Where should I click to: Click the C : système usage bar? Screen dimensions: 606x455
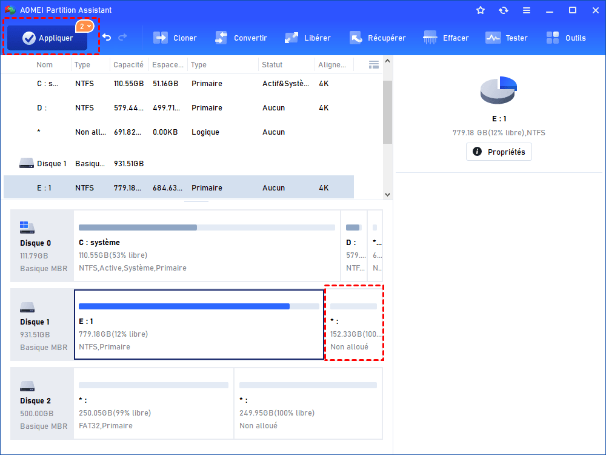(207, 227)
